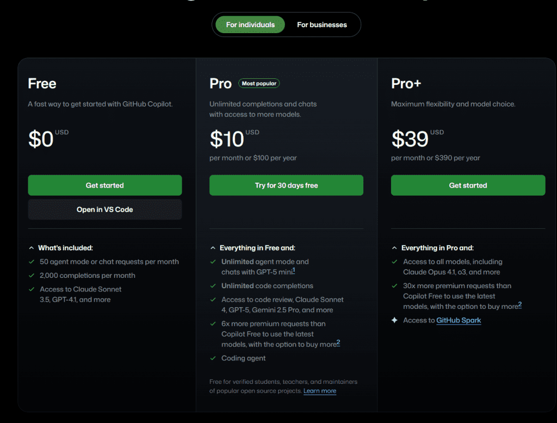Switch to the For businesses plans

coord(321,24)
